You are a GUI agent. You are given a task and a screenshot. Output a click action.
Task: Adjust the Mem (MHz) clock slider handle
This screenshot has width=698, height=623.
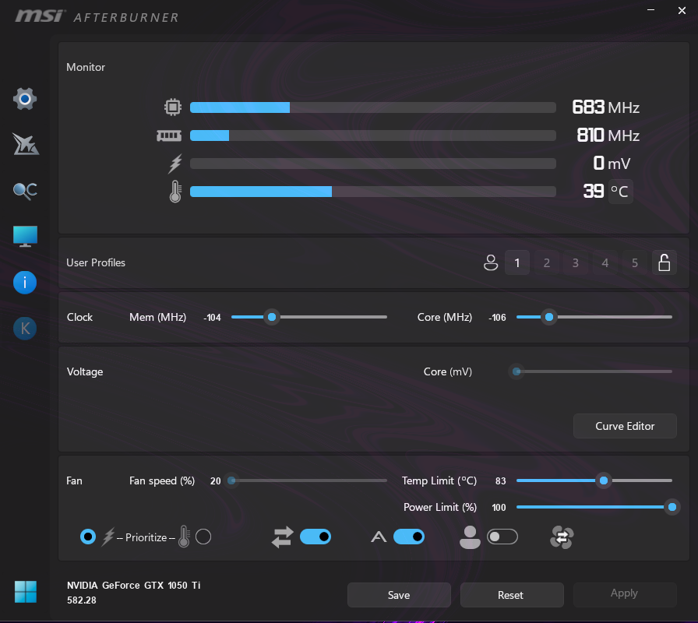272,317
